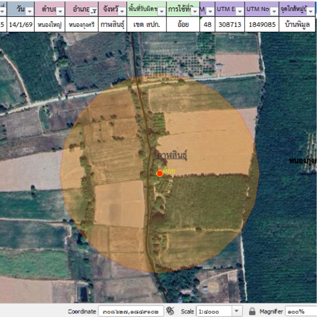Screen dimensions: 317x317
Task: Open the วัน column filter dropdown
Action: coord(29,11)
